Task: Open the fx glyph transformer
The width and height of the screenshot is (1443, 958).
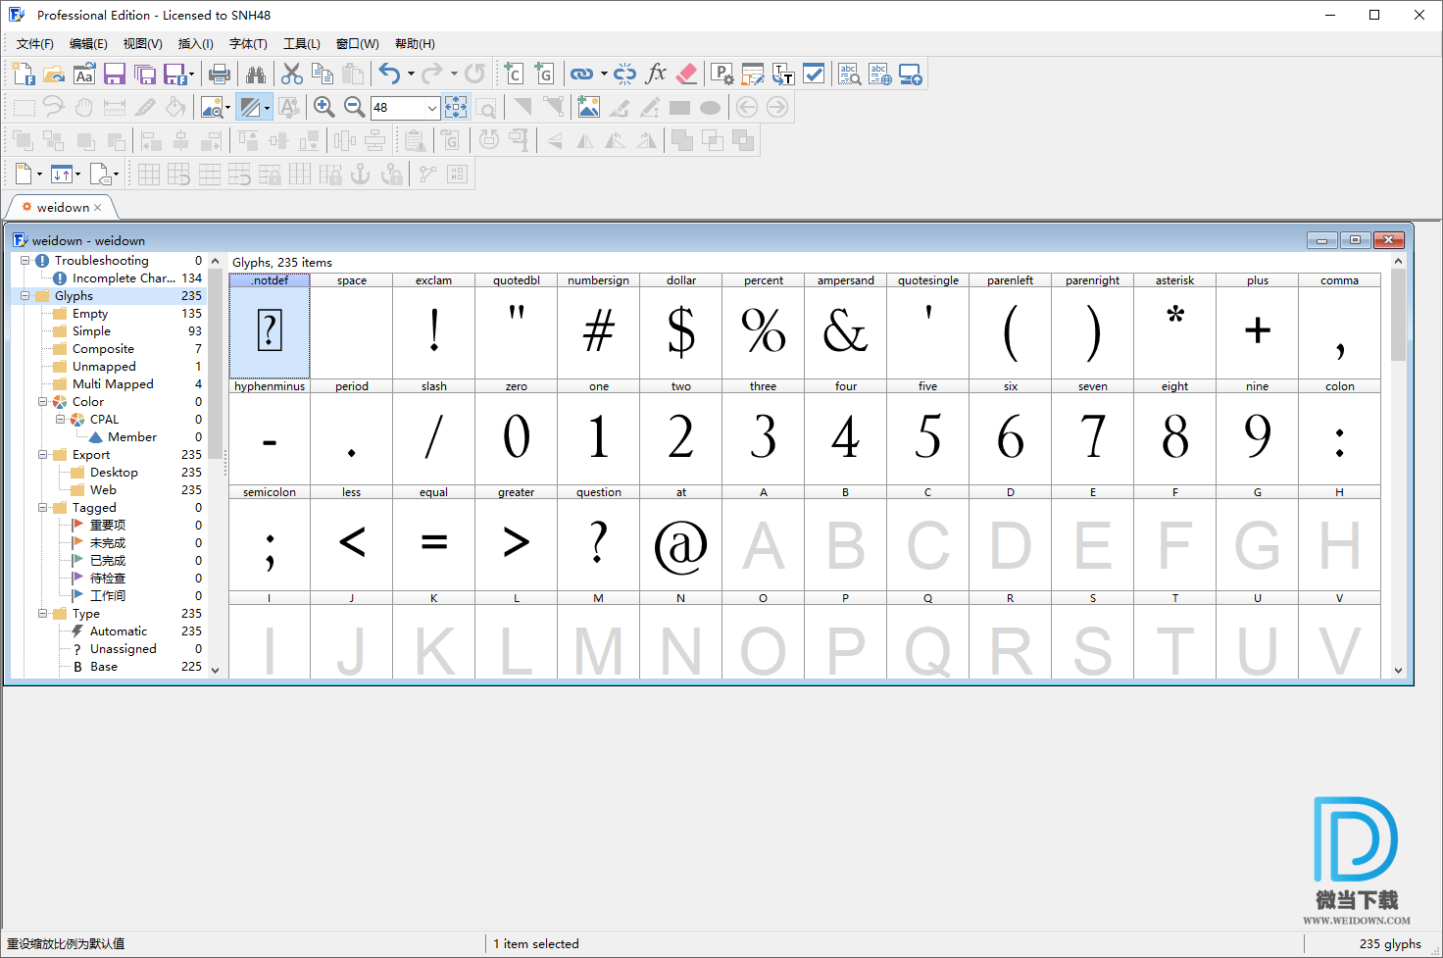Action: tap(656, 74)
